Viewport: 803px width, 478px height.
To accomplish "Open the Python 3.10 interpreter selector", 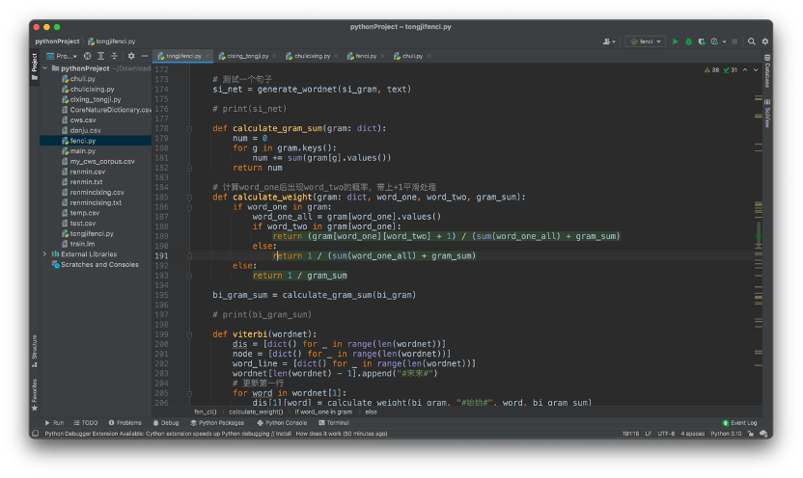I will (x=726, y=434).
